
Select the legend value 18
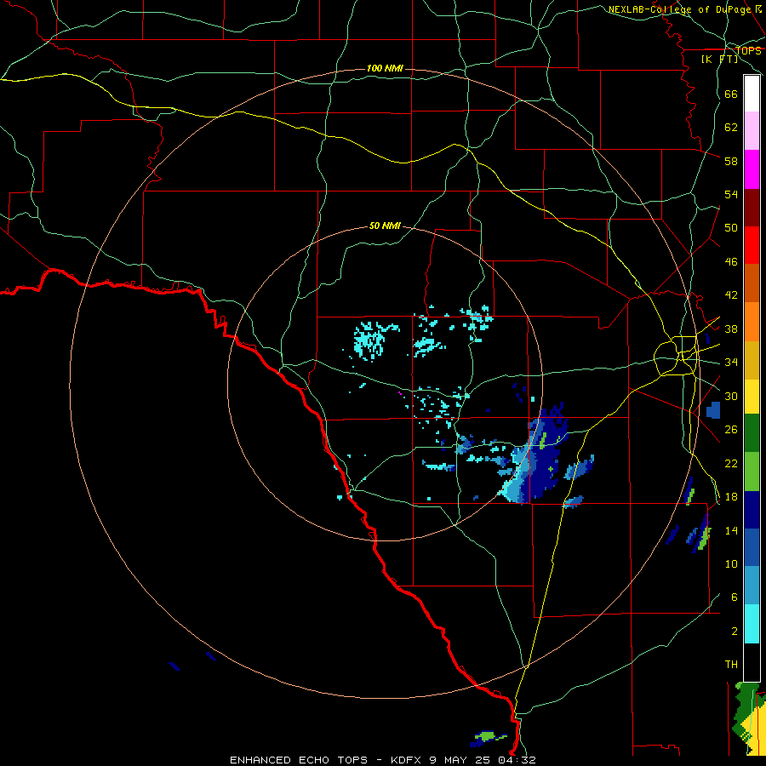731,497
